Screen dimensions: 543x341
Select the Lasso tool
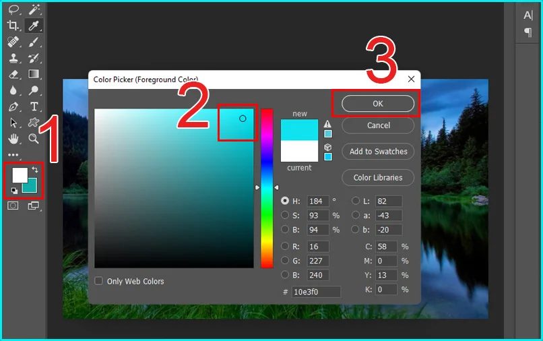coord(13,9)
